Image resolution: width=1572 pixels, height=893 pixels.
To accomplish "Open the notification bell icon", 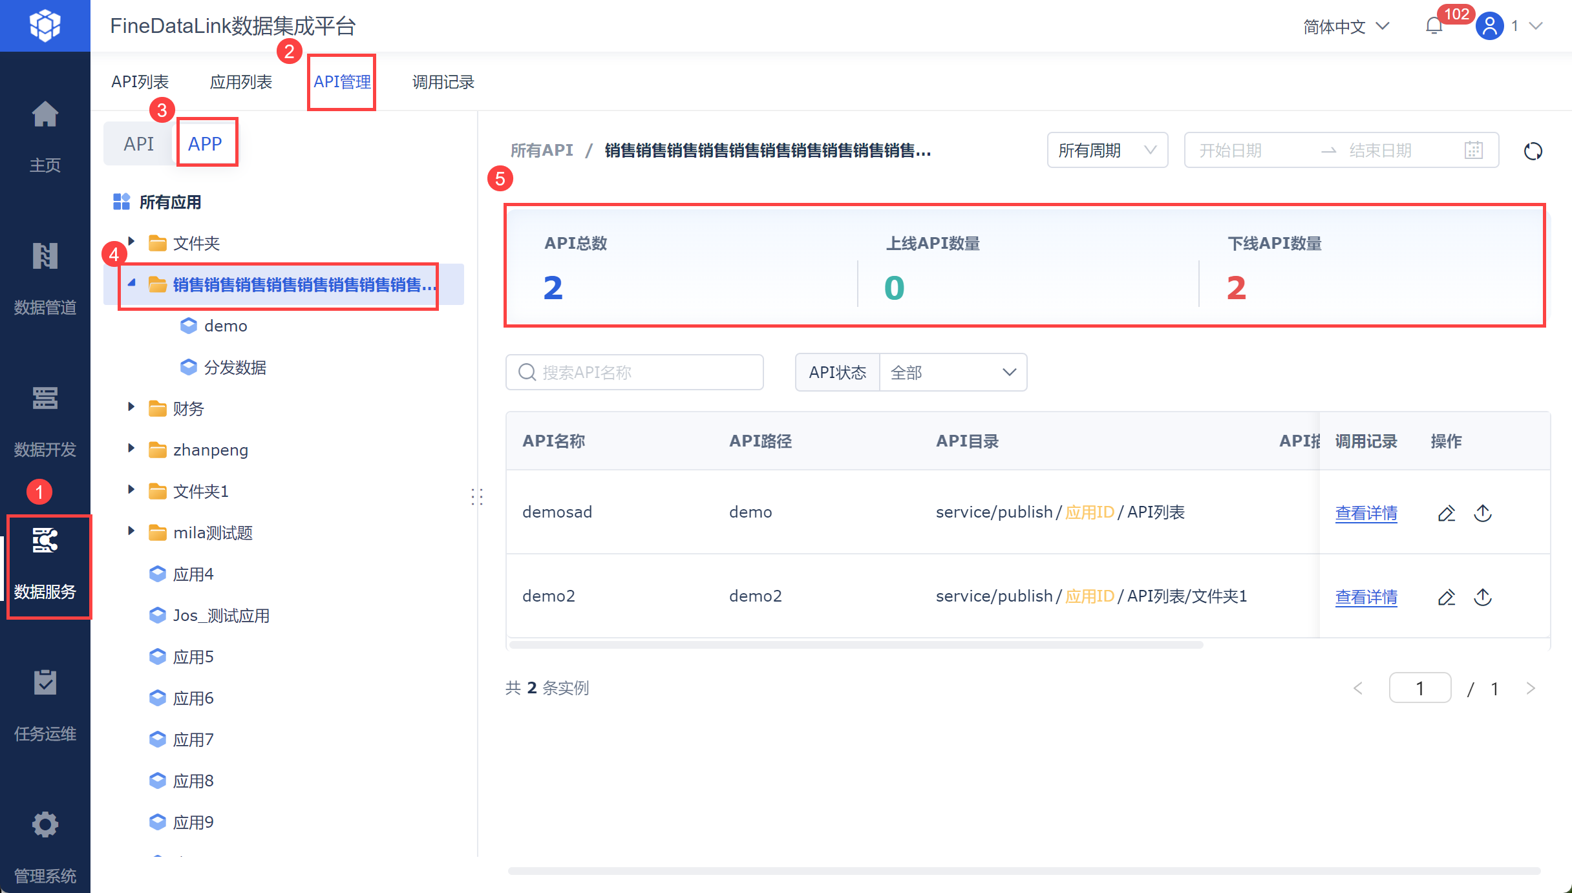I will click(1434, 26).
